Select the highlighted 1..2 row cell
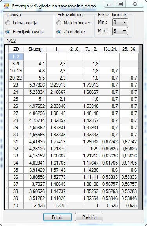The width and height of the screenshot is (147, 226). tap(16, 57)
